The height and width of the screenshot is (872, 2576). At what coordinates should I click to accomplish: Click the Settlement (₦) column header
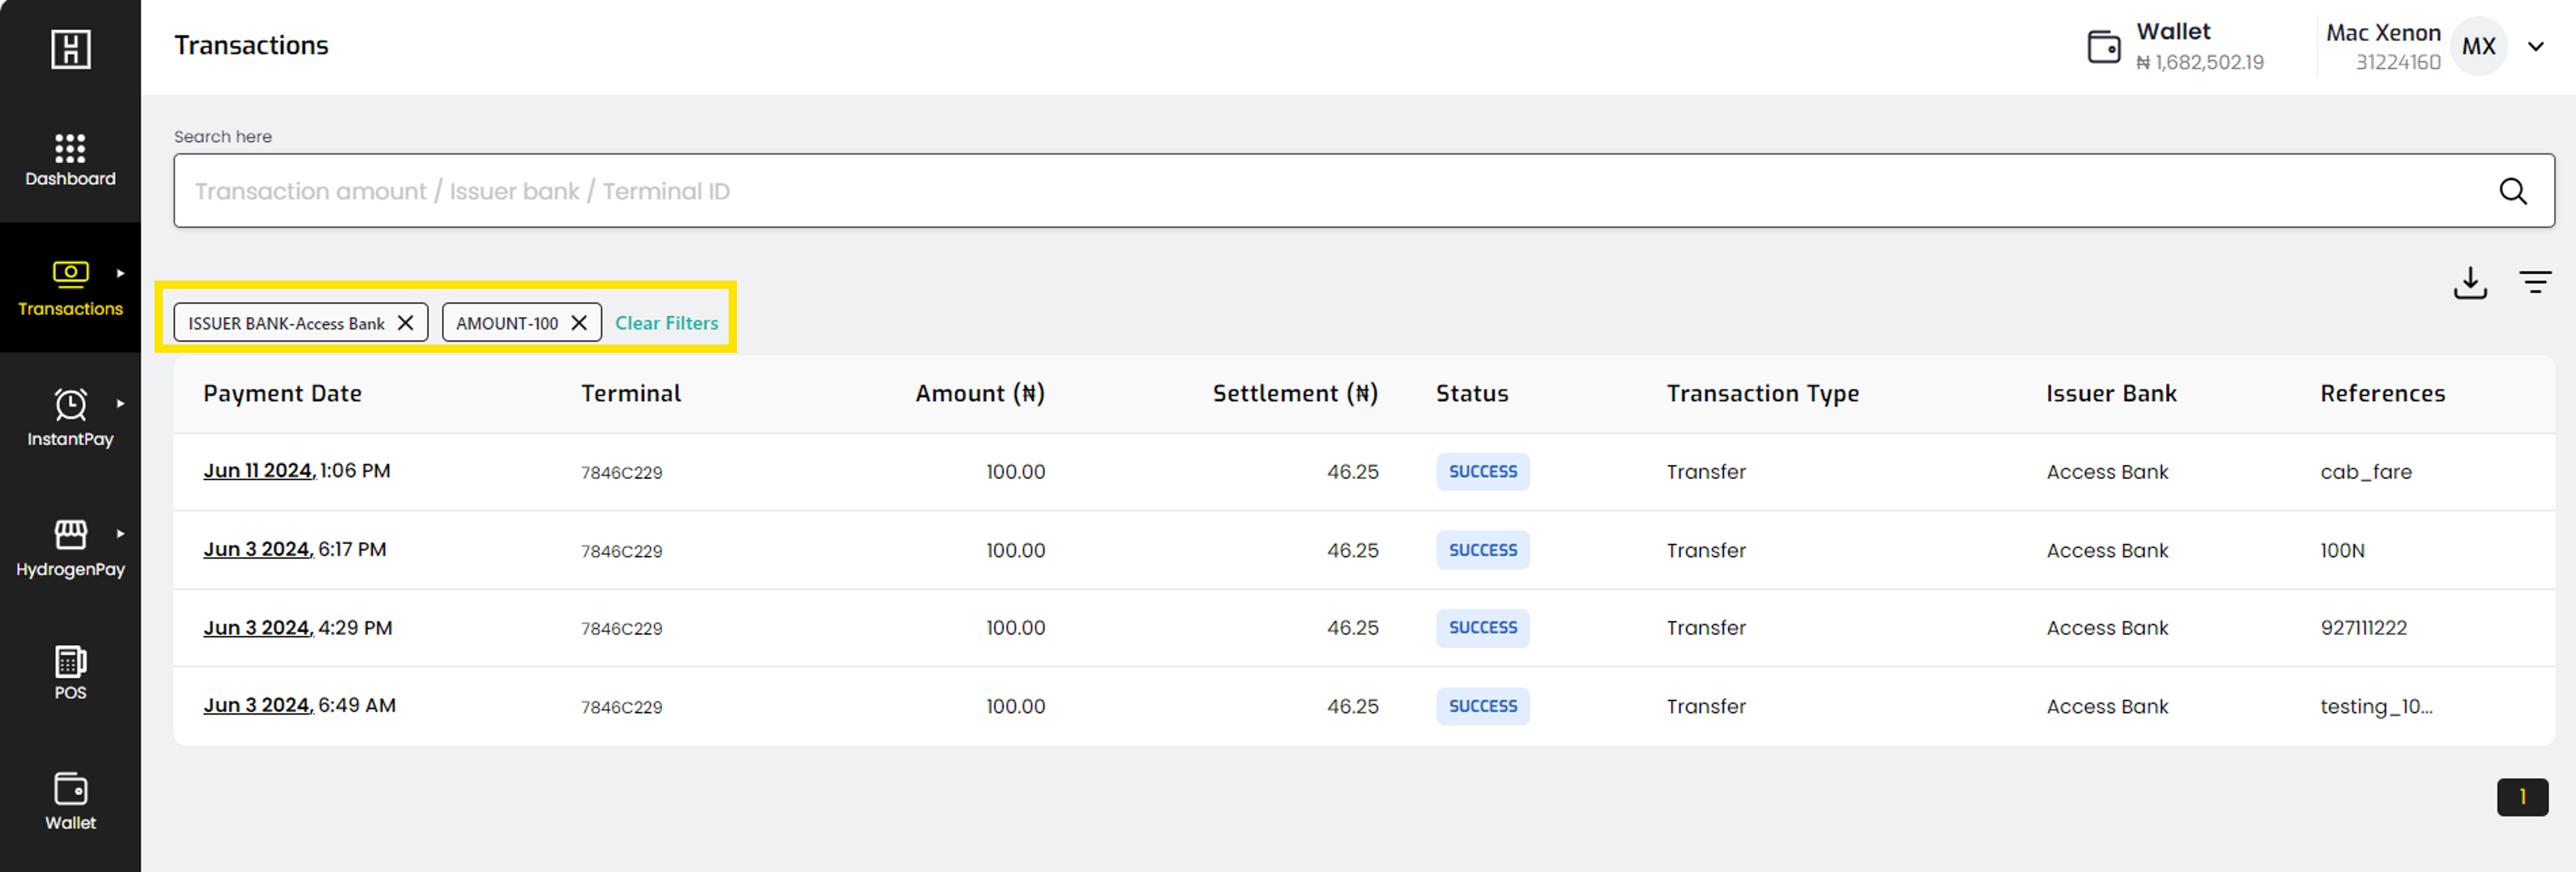tap(1295, 394)
